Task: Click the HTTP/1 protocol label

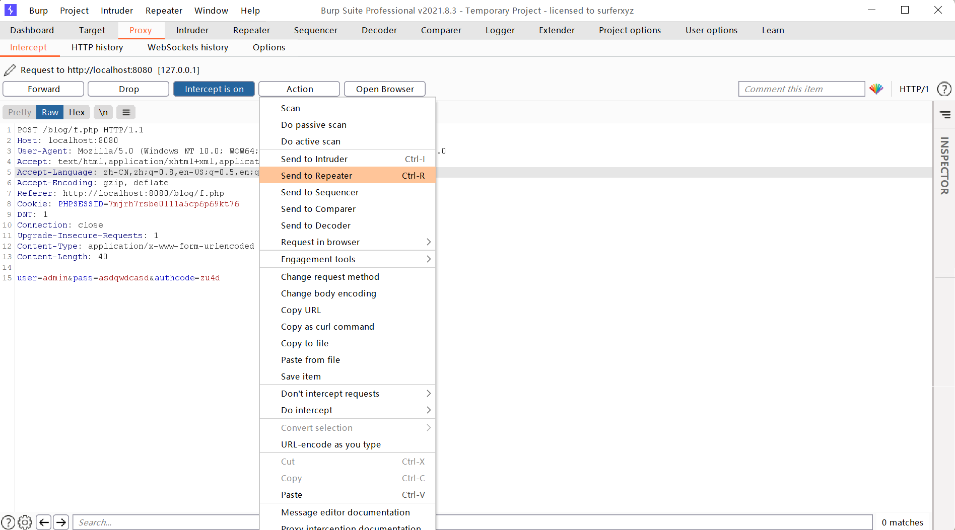Action: click(914, 89)
